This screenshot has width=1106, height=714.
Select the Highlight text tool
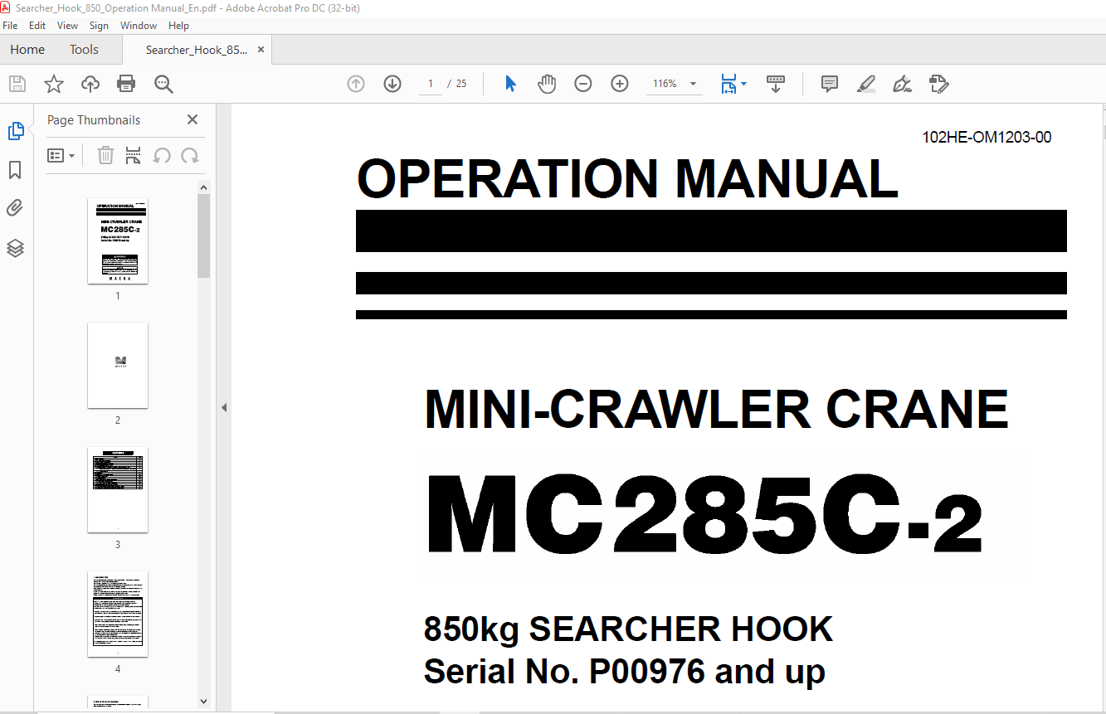point(865,84)
